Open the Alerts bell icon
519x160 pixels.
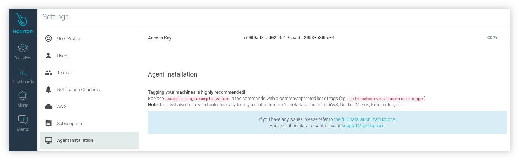pos(23,95)
